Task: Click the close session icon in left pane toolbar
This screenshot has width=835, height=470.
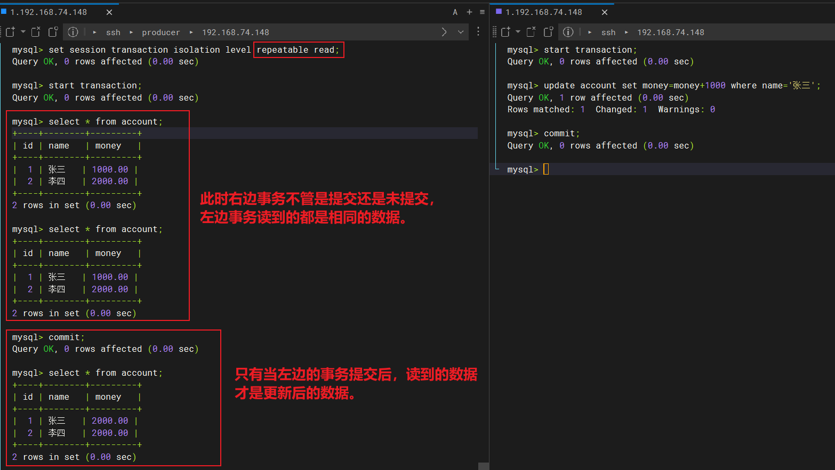Action: (x=36, y=32)
